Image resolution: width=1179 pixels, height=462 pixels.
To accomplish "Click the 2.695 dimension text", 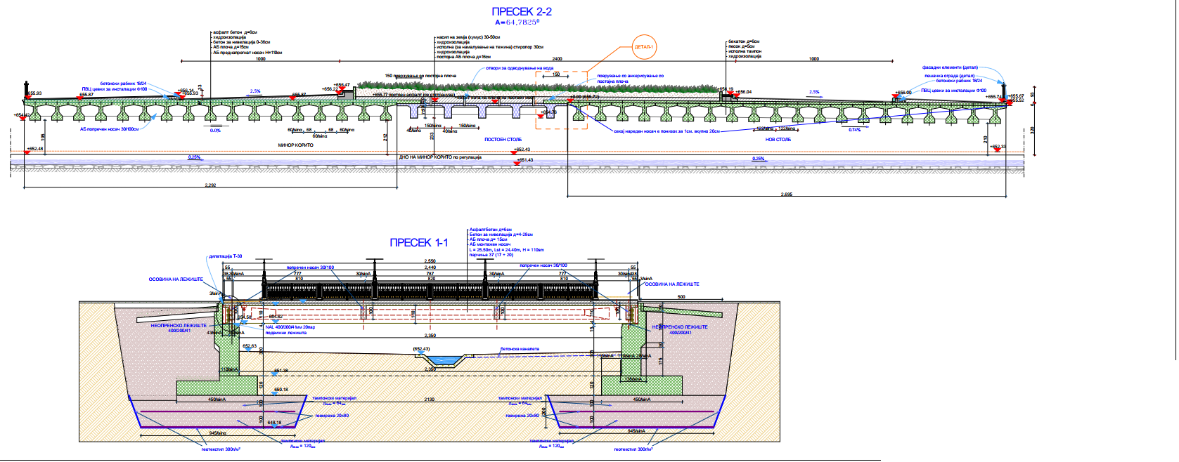I will point(786,194).
